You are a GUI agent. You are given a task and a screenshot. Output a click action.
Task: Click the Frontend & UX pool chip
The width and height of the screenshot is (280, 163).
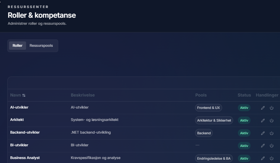pyautogui.click(x=208, y=108)
